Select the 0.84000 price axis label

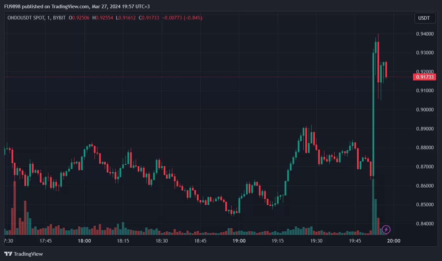[425, 224]
